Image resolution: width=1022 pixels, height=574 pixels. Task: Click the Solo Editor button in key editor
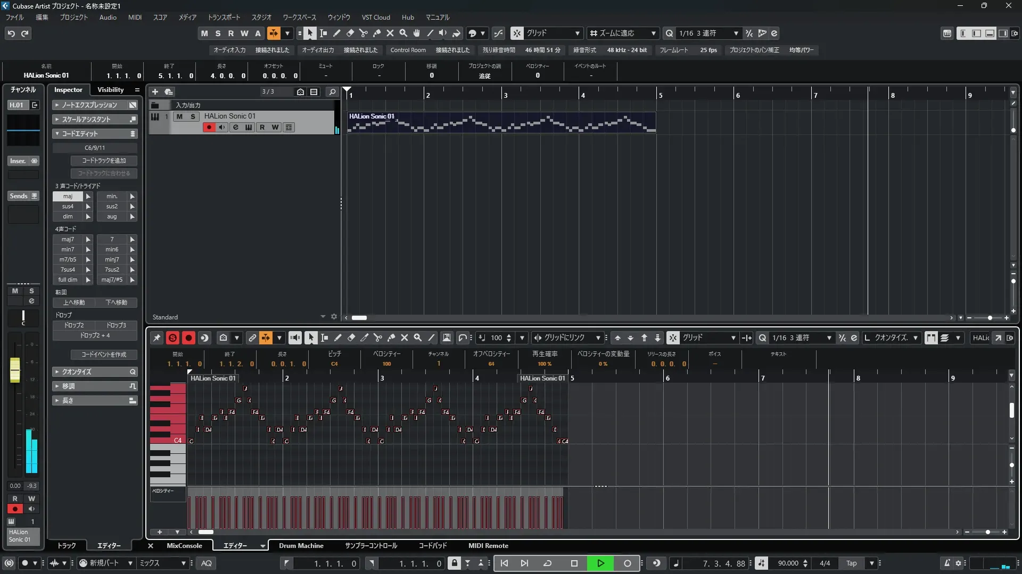pos(172,338)
